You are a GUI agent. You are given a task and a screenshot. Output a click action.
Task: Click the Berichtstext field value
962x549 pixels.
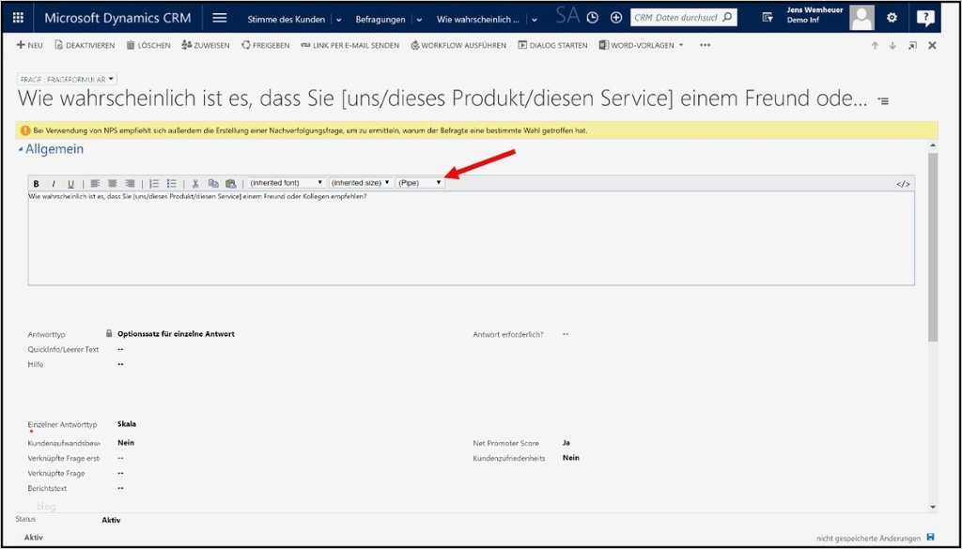(x=120, y=488)
